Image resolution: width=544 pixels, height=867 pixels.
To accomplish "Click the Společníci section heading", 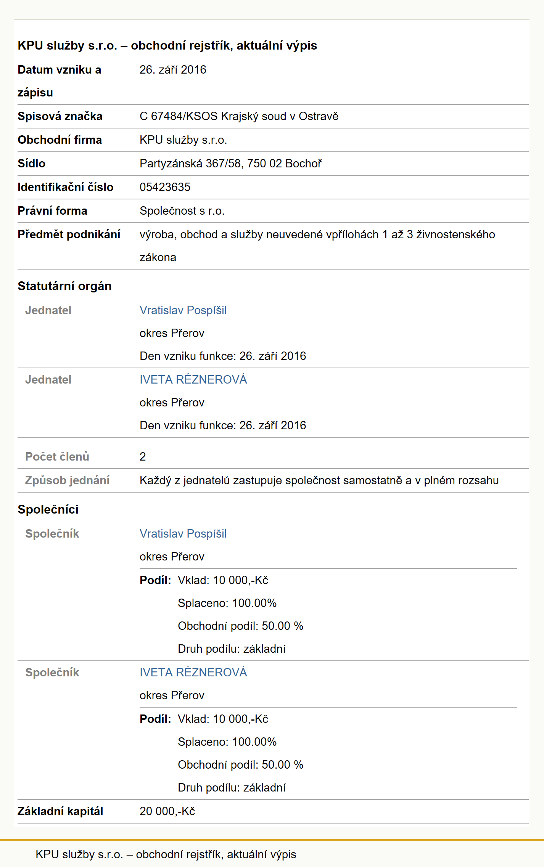I will (48, 509).
